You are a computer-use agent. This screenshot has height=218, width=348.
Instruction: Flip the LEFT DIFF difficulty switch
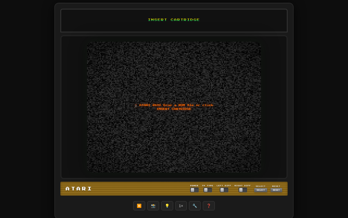pos(224,190)
